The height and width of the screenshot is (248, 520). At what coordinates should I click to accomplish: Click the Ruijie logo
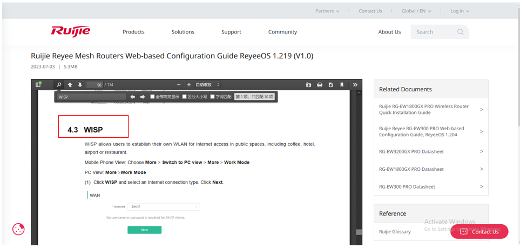coord(71,31)
